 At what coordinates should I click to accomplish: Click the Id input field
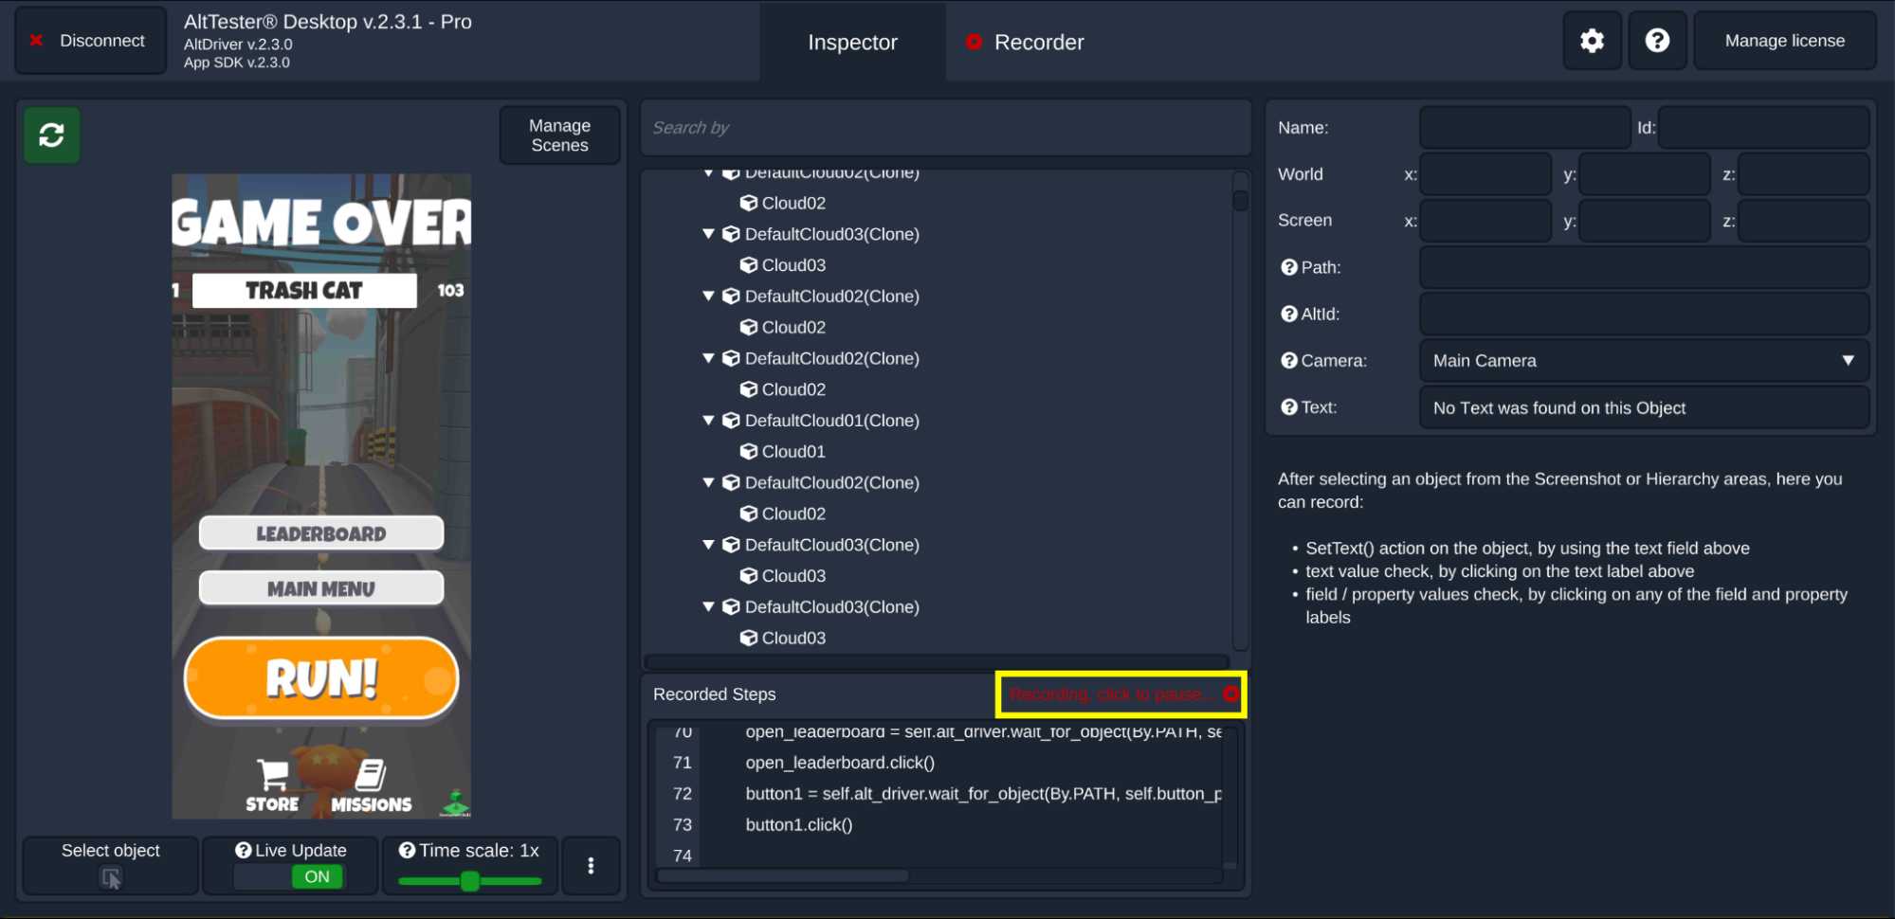pyautogui.click(x=1763, y=128)
